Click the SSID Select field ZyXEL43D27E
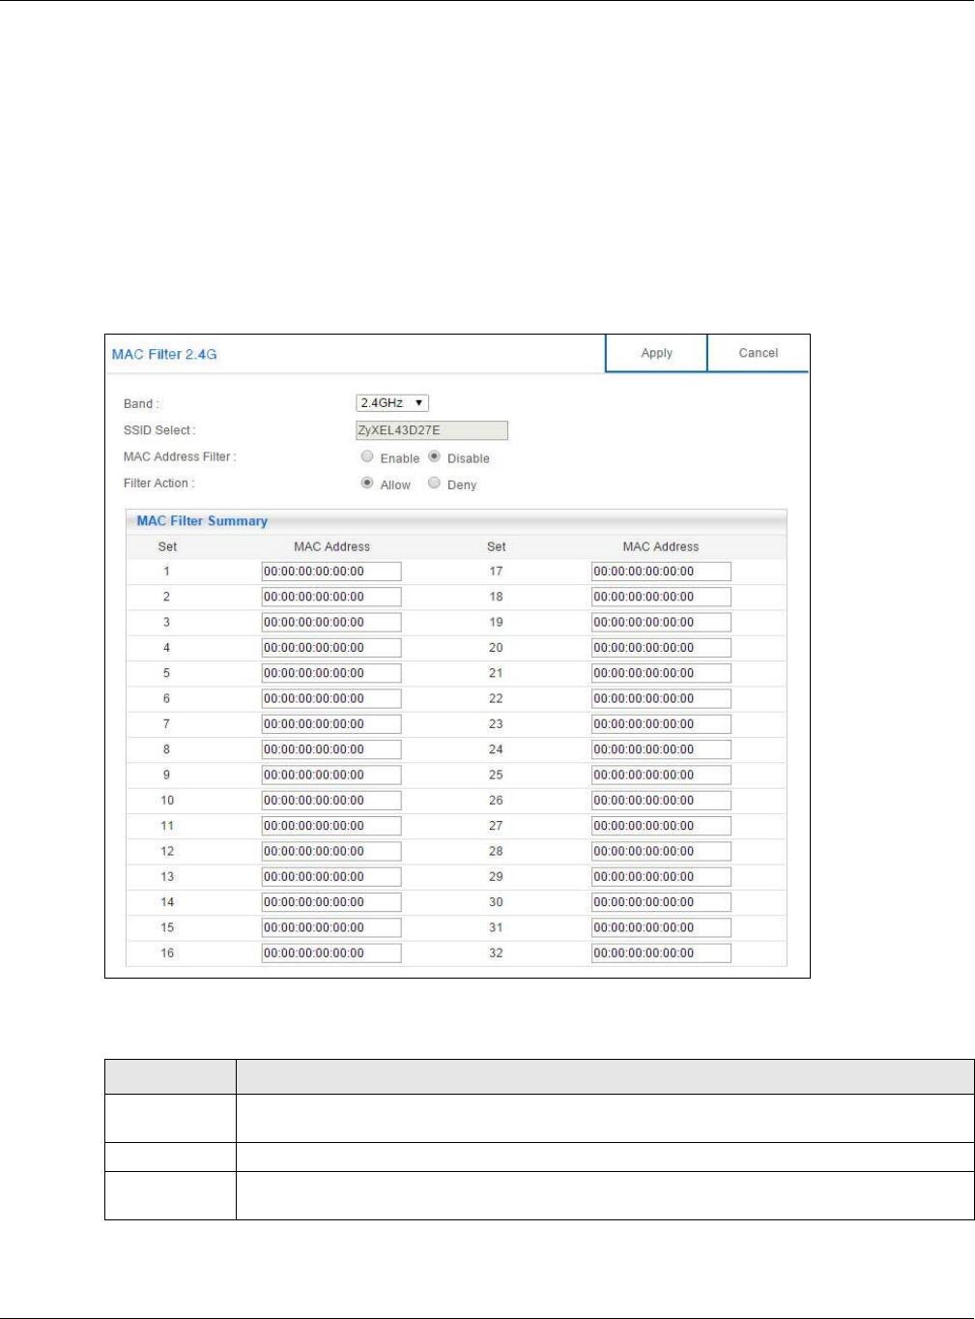Image resolution: width=975 pixels, height=1319 pixels. click(x=432, y=430)
